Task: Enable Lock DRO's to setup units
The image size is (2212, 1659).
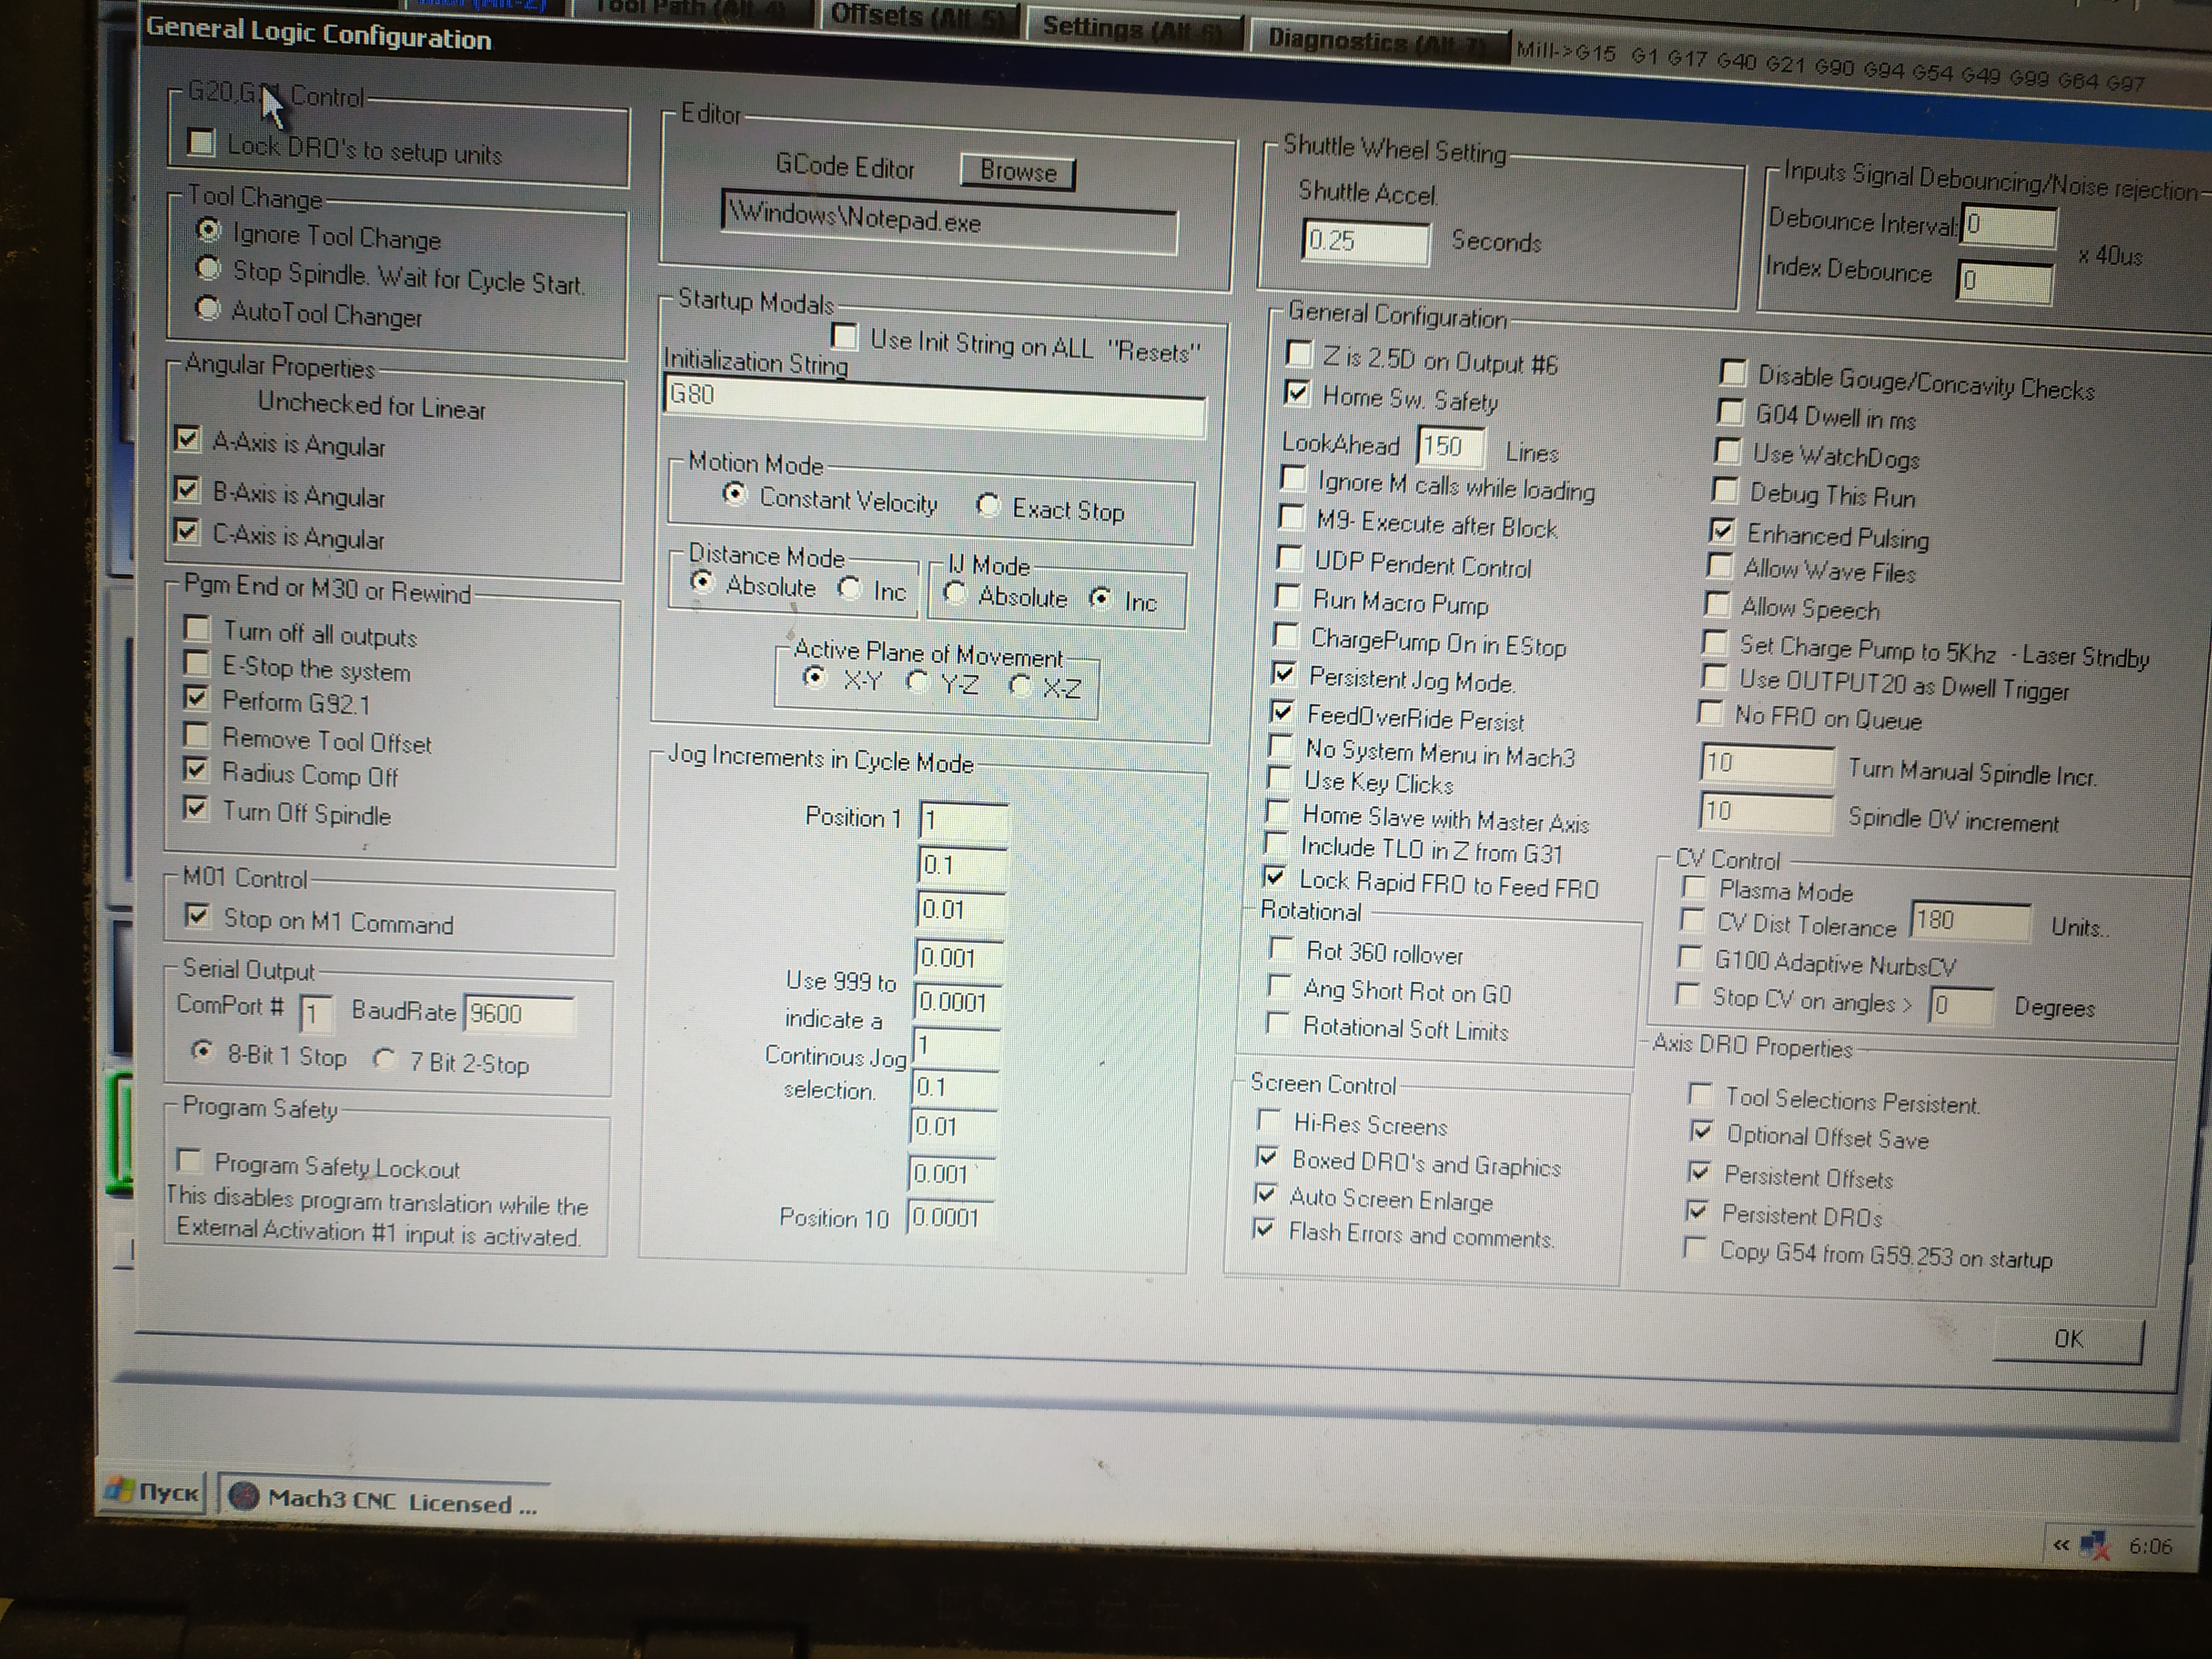Action: coord(202,142)
